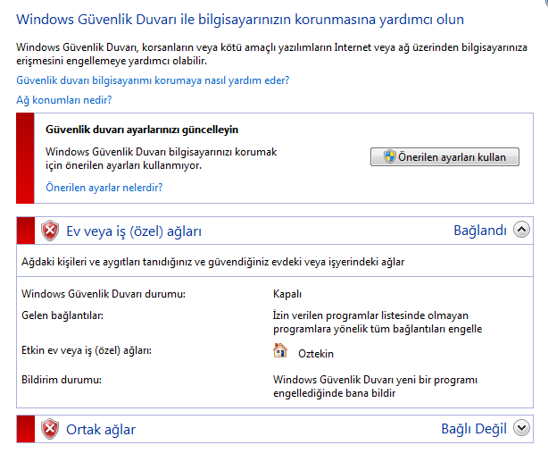548x462 pixels.
Task: Open 'Güvenlik duvarı bilgisayarımı korumaya nasıl yardım eder?' link
Action: click(x=153, y=80)
